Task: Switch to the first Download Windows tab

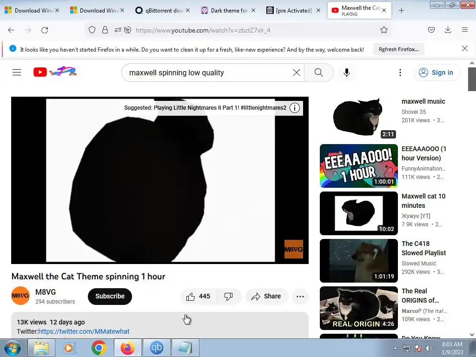Action: pos(32,11)
